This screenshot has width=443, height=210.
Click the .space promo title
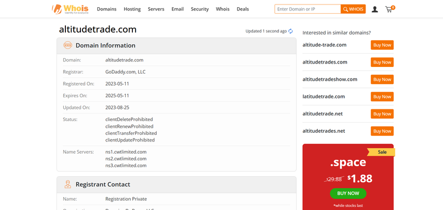coord(348,162)
